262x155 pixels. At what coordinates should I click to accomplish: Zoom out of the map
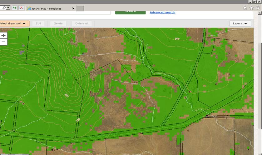[3, 42]
